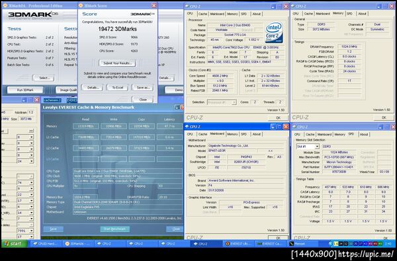Switch to 3DMark06 in the taskbar
This screenshot has height=261, width=397.
coord(78,244)
